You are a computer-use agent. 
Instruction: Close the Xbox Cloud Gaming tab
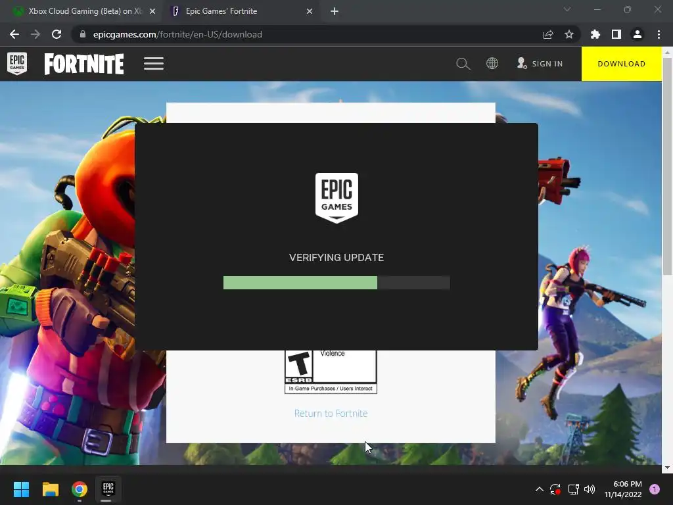tap(152, 11)
